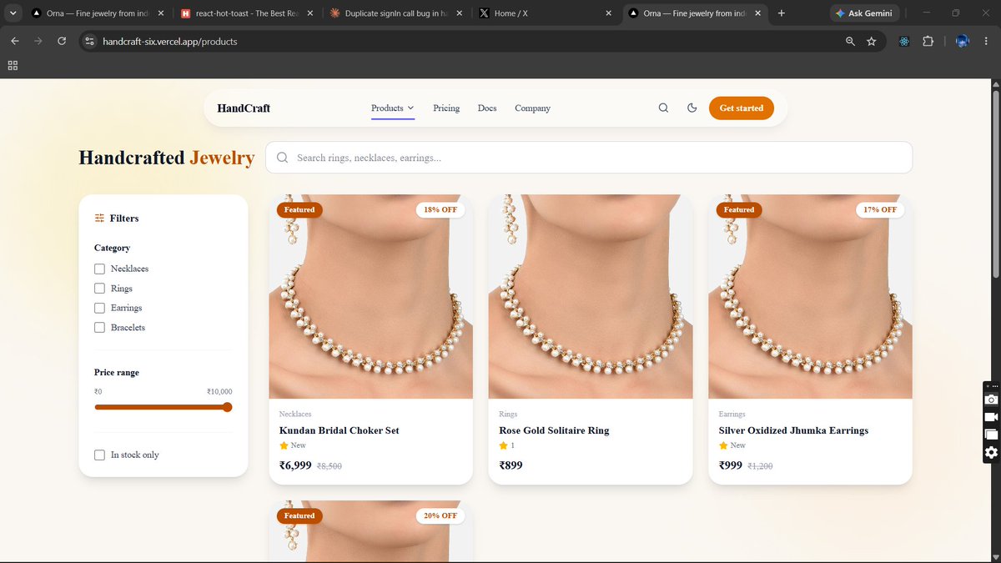Close the Home / X tab

tap(607, 13)
